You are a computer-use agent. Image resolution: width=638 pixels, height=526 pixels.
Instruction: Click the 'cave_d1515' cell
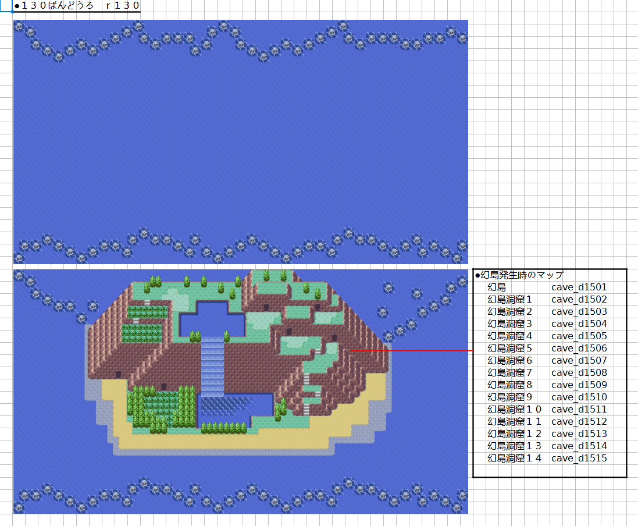point(579,458)
